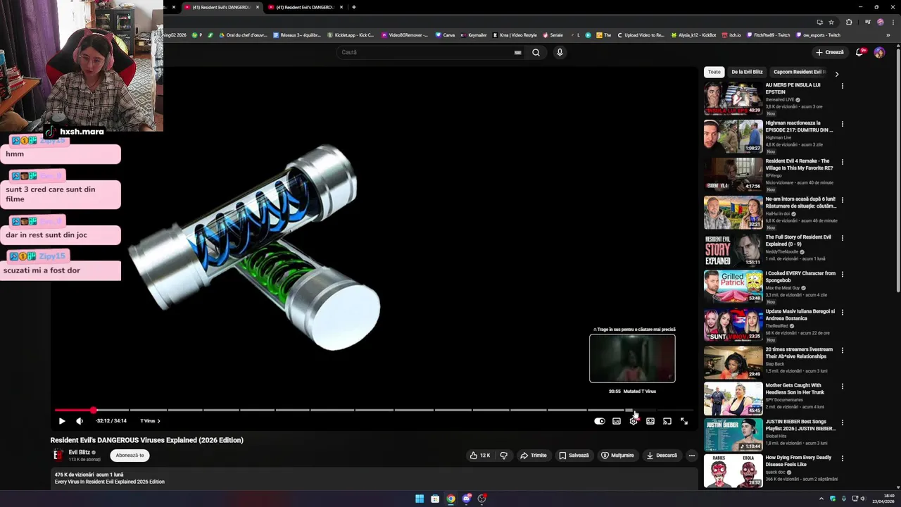Switch to second Resident Evil browser tab
Viewport: 901px width, 507px height.
(305, 7)
